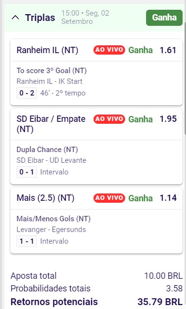The height and width of the screenshot is (309, 186).
Task: Click AO VIVO badge on SD Eibar bet
Action: pyautogui.click(x=109, y=119)
